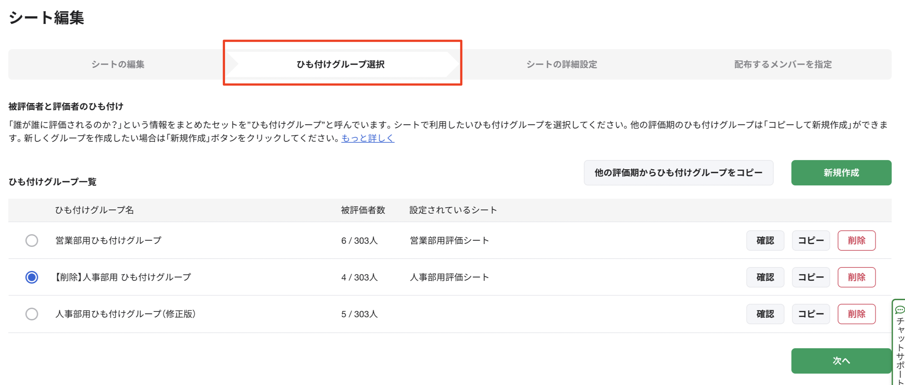
Task: Click 確認 for 【削除】人事部用 ひも付けグループ
Action: 765,277
